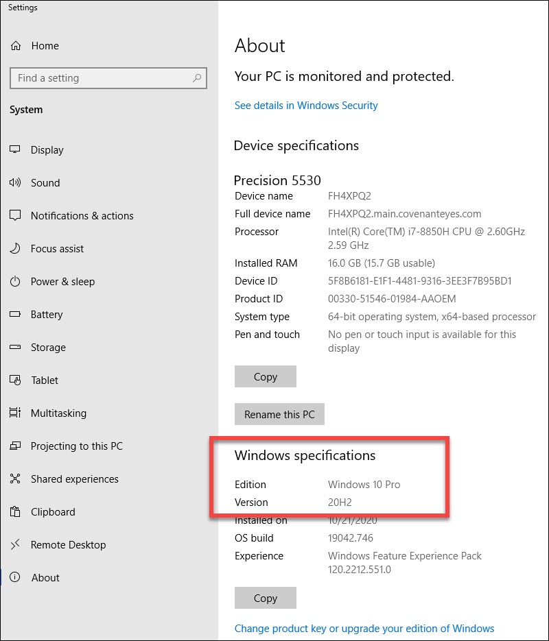Select the Display settings icon
549x641 pixels.
point(15,150)
